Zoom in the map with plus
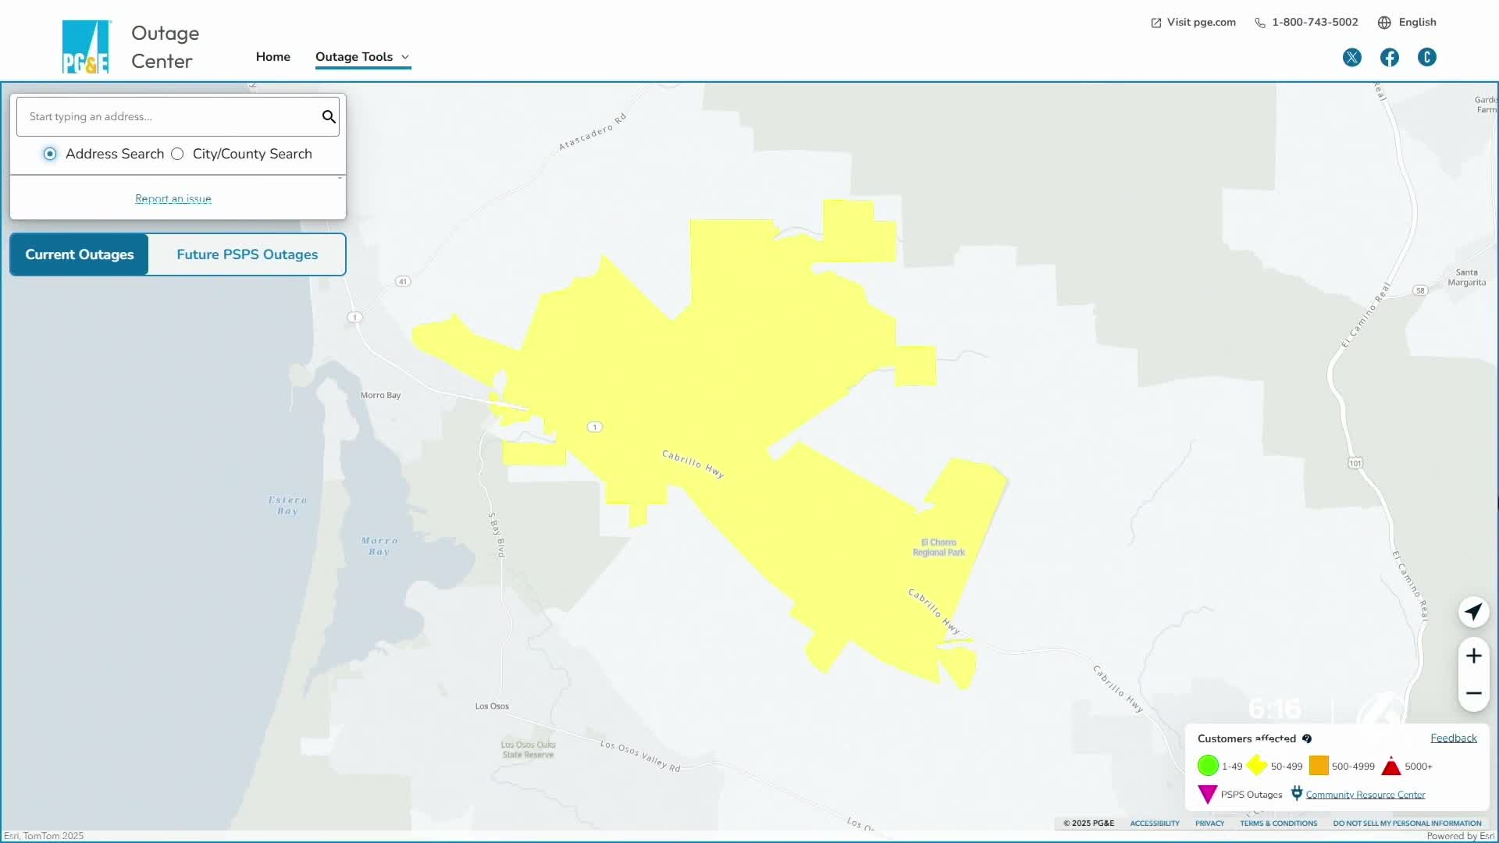The image size is (1499, 843). (1473, 656)
